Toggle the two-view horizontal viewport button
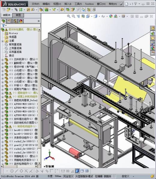Screen dimensions: 156x179 [82, 171]
